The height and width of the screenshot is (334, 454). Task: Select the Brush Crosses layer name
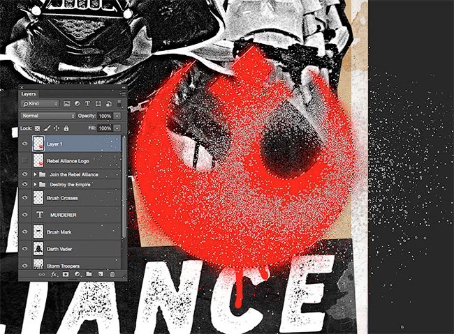pyautogui.click(x=62, y=198)
